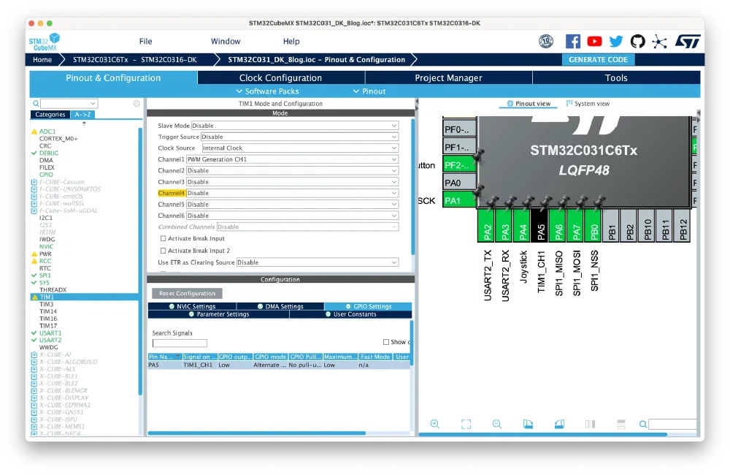The width and height of the screenshot is (730, 475).
Task: Click the gear icon in peripheral list
Action: tap(137, 104)
